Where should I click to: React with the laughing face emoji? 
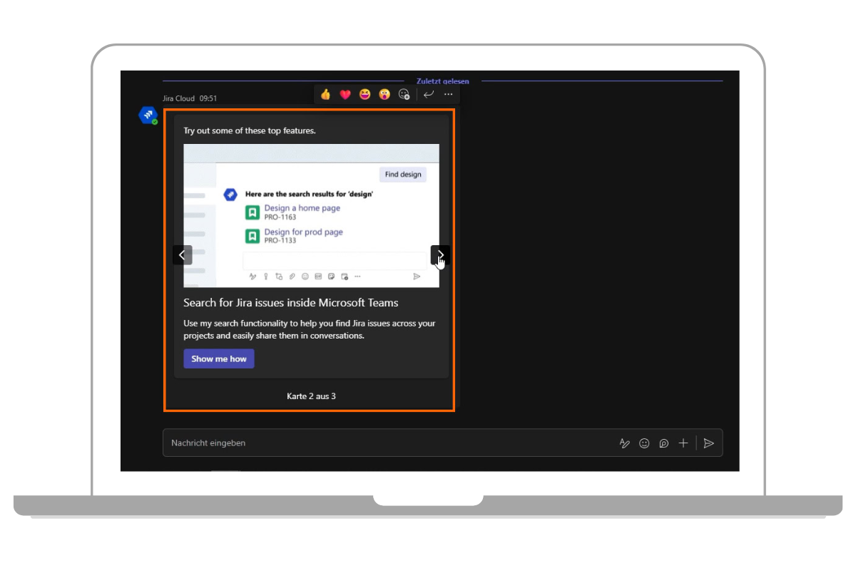(x=365, y=94)
